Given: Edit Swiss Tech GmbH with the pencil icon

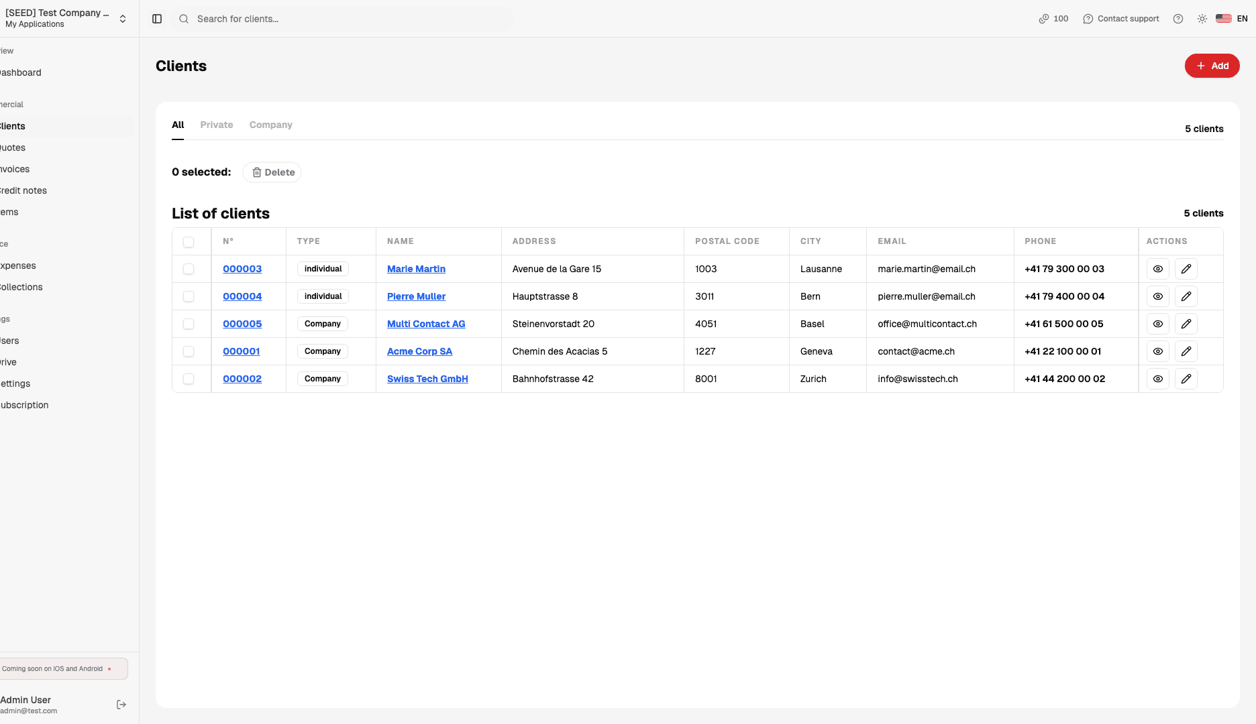Looking at the screenshot, I should (1186, 378).
